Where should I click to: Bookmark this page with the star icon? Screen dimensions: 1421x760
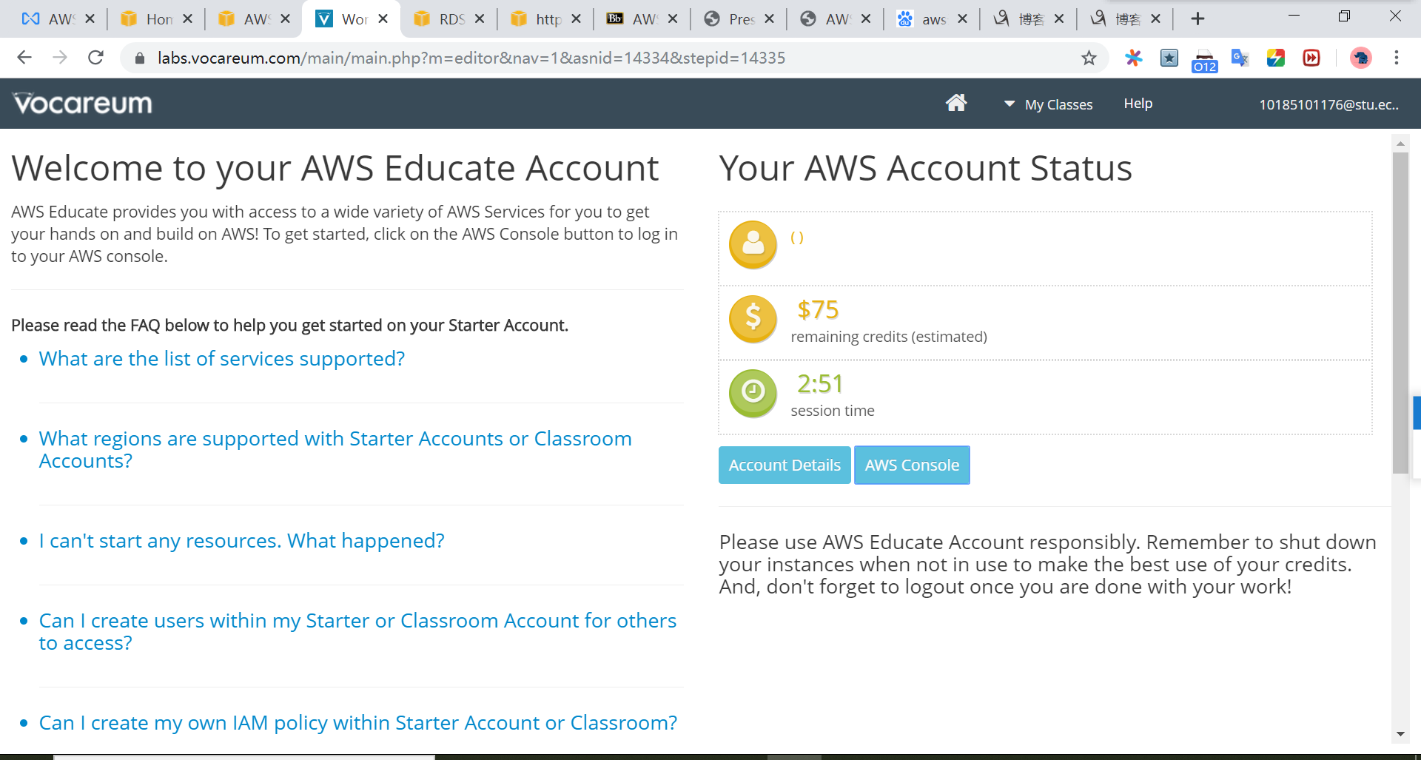coord(1089,58)
